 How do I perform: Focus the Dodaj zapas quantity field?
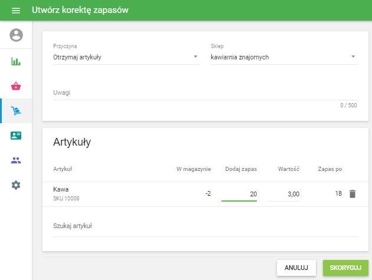click(239, 194)
